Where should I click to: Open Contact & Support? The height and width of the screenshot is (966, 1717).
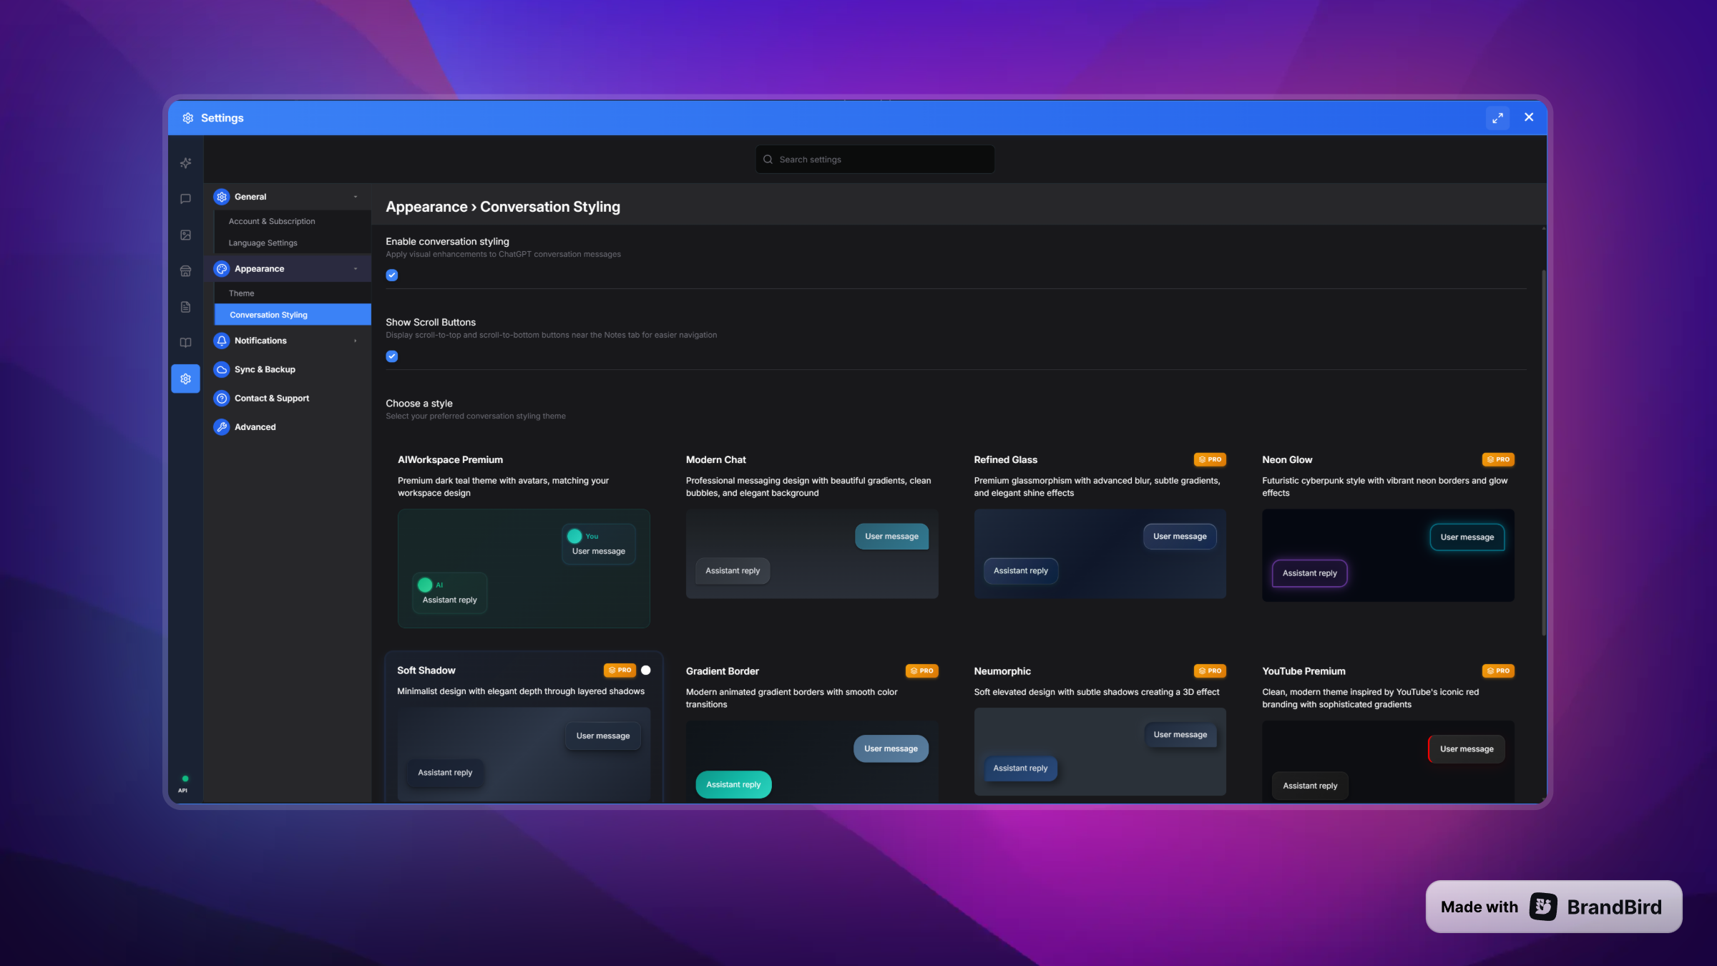coord(272,398)
